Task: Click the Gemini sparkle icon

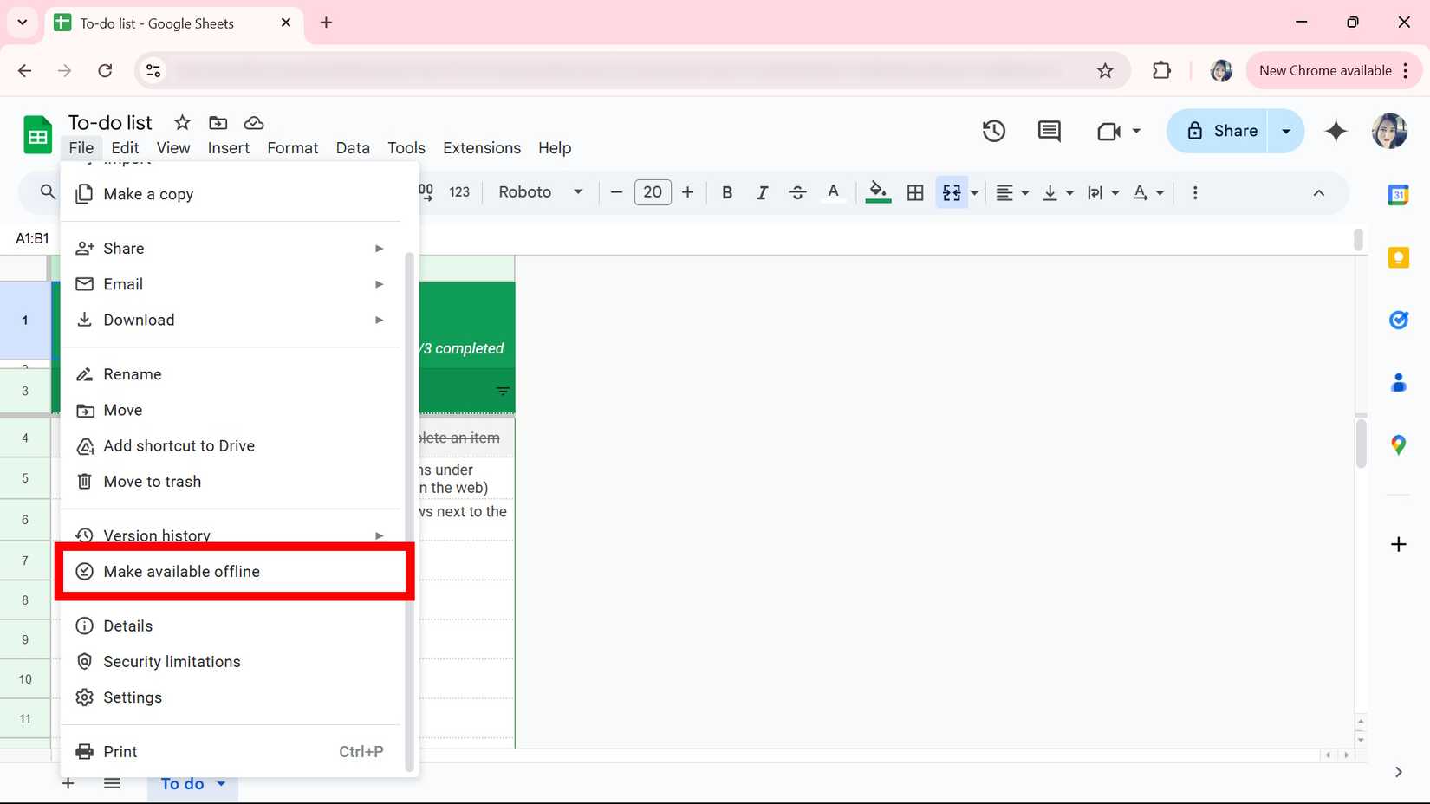Action: pyautogui.click(x=1336, y=131)
